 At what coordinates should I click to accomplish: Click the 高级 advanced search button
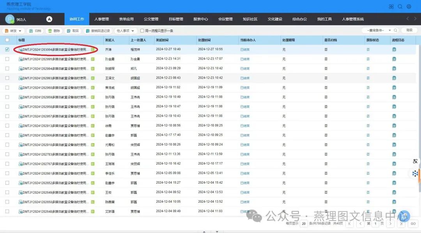point(409,30)
